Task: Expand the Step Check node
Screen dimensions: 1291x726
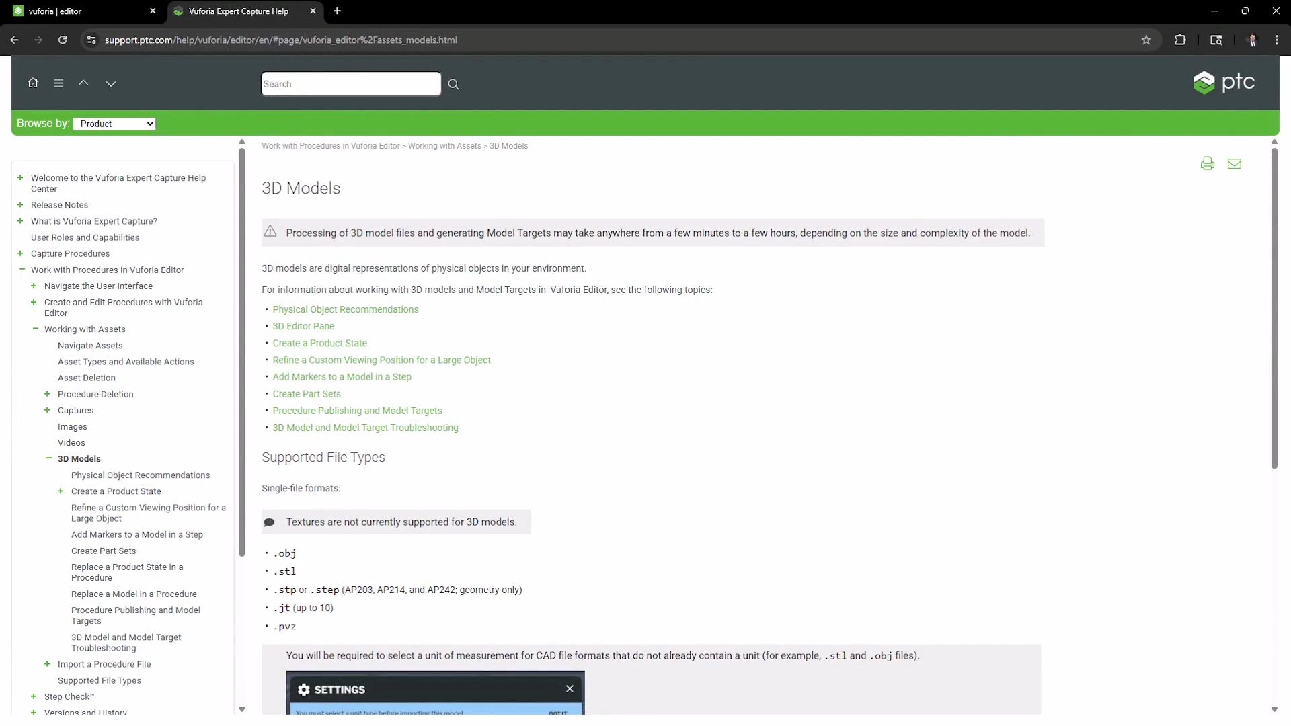Action: click(34, 696)
